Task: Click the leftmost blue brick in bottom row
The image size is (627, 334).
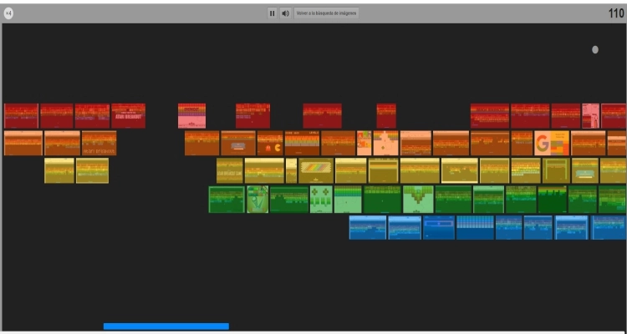Action: point(367,227)
